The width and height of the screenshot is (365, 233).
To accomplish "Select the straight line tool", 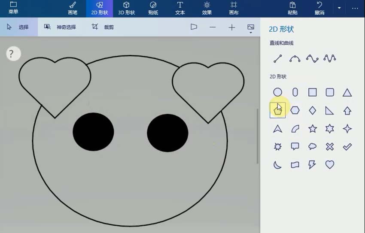I will tap(278, 59).
